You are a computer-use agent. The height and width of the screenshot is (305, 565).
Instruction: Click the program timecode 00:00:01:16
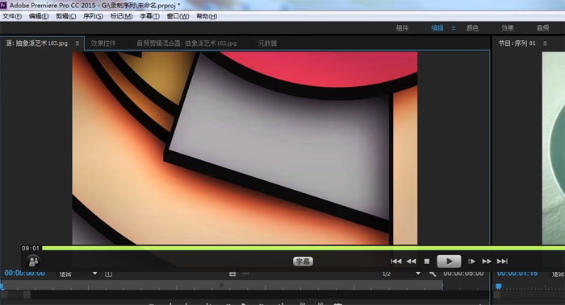[517, 274]
